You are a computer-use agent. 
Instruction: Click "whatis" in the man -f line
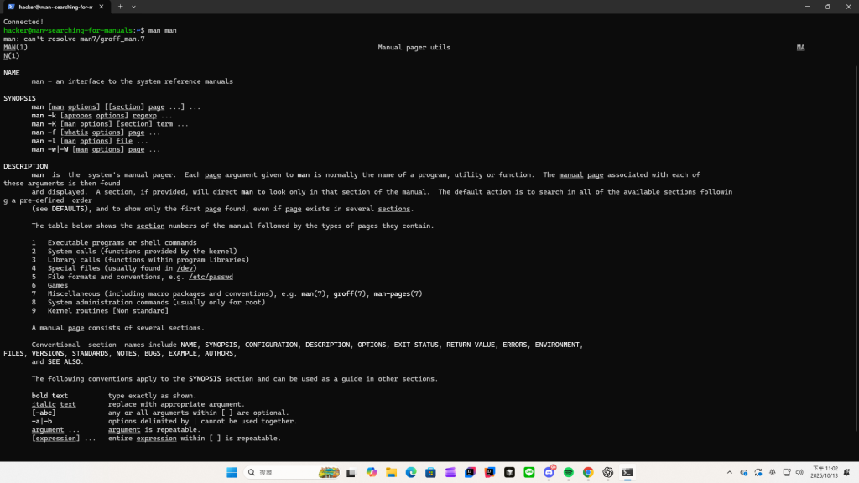75,132
